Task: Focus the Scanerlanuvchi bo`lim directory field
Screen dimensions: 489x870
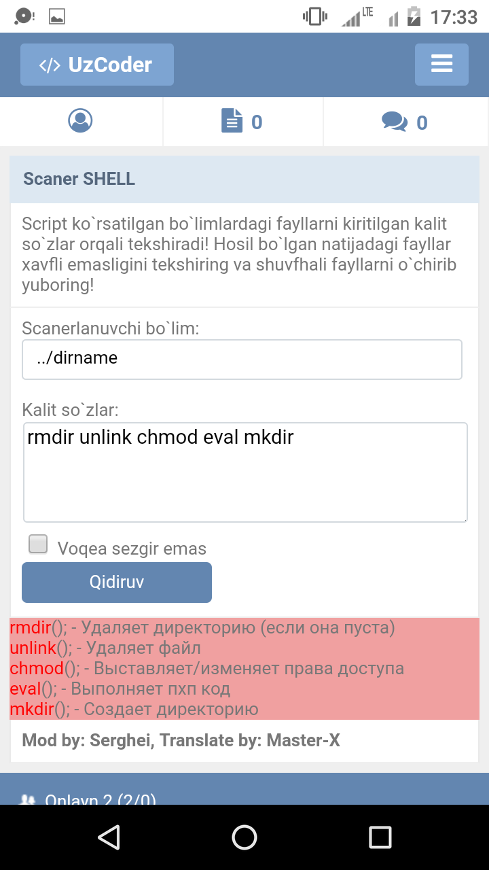Action: [x=242, y=359]
